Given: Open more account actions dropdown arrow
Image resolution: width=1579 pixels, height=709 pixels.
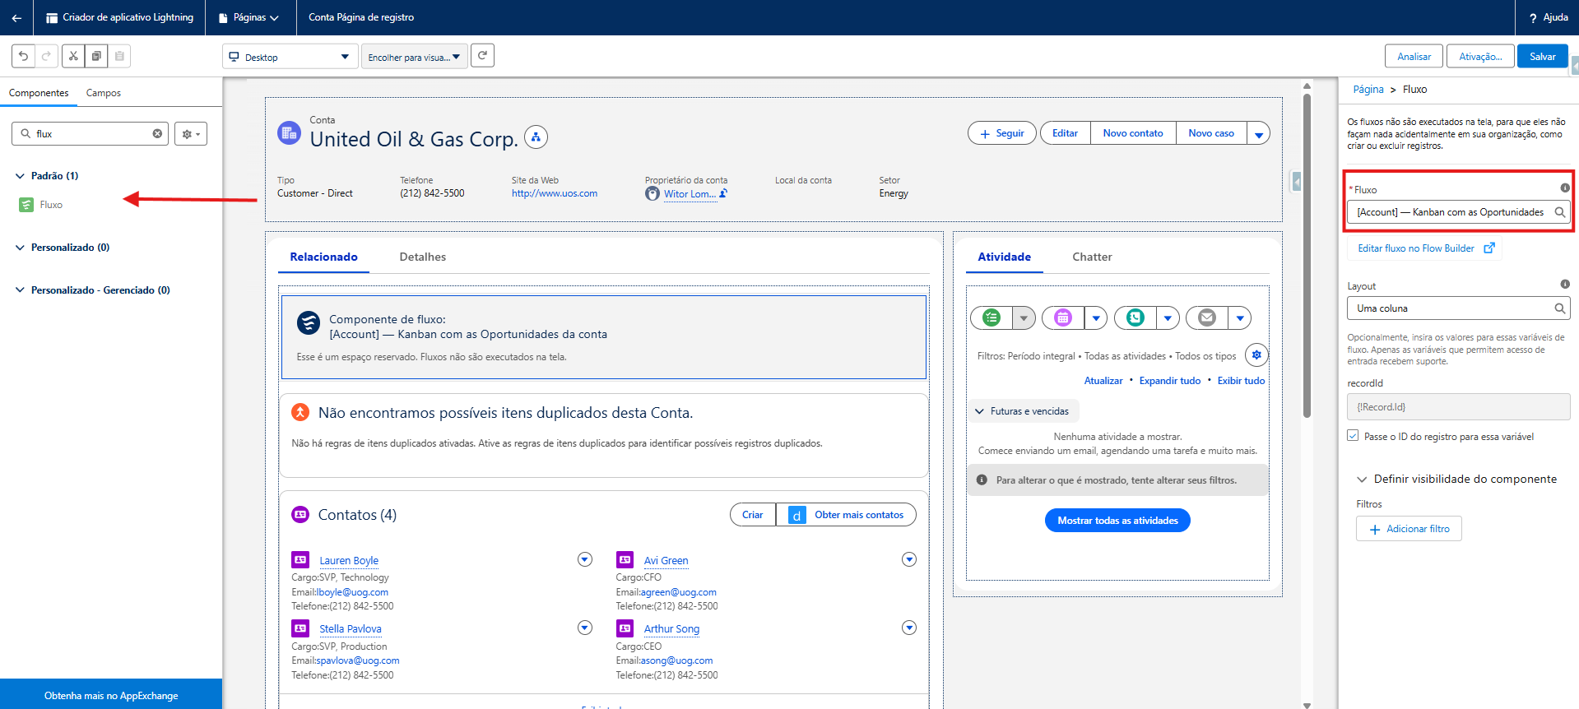Looking at the screenshot, I should click(x=1258, y=133).
